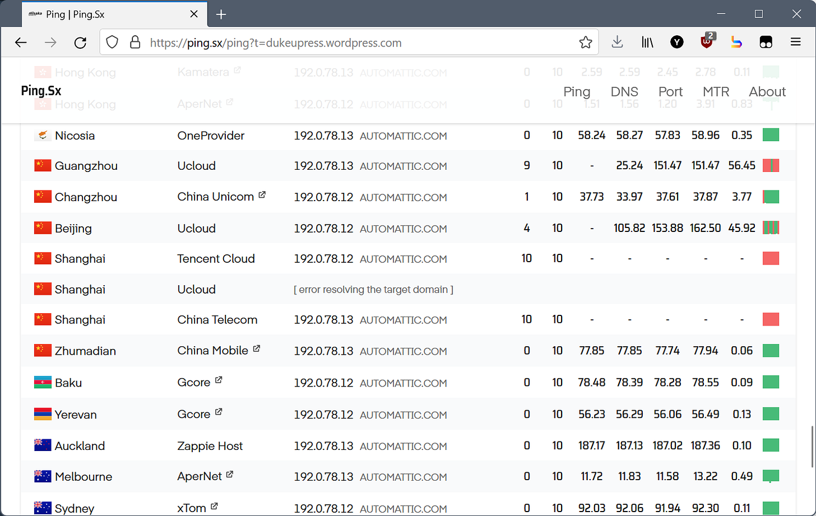Click the Tencent Cloud provider name
Viewport: 816px width, 516px height.
(x=216, y=259)
